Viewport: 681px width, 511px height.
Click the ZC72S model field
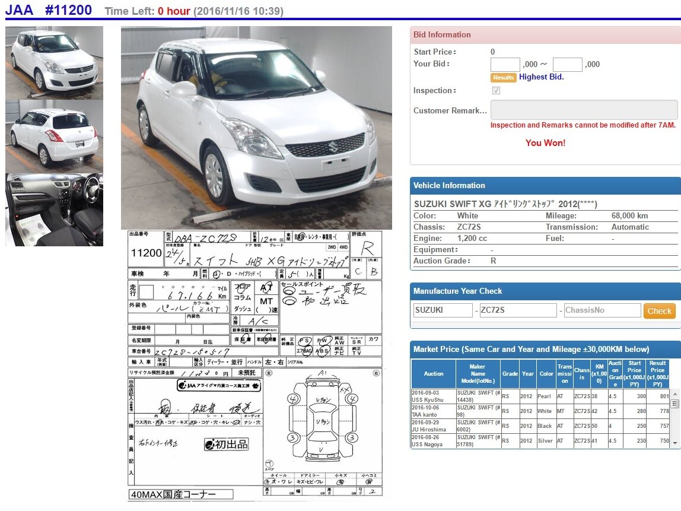pyautogui.click(x=518, y=310)
